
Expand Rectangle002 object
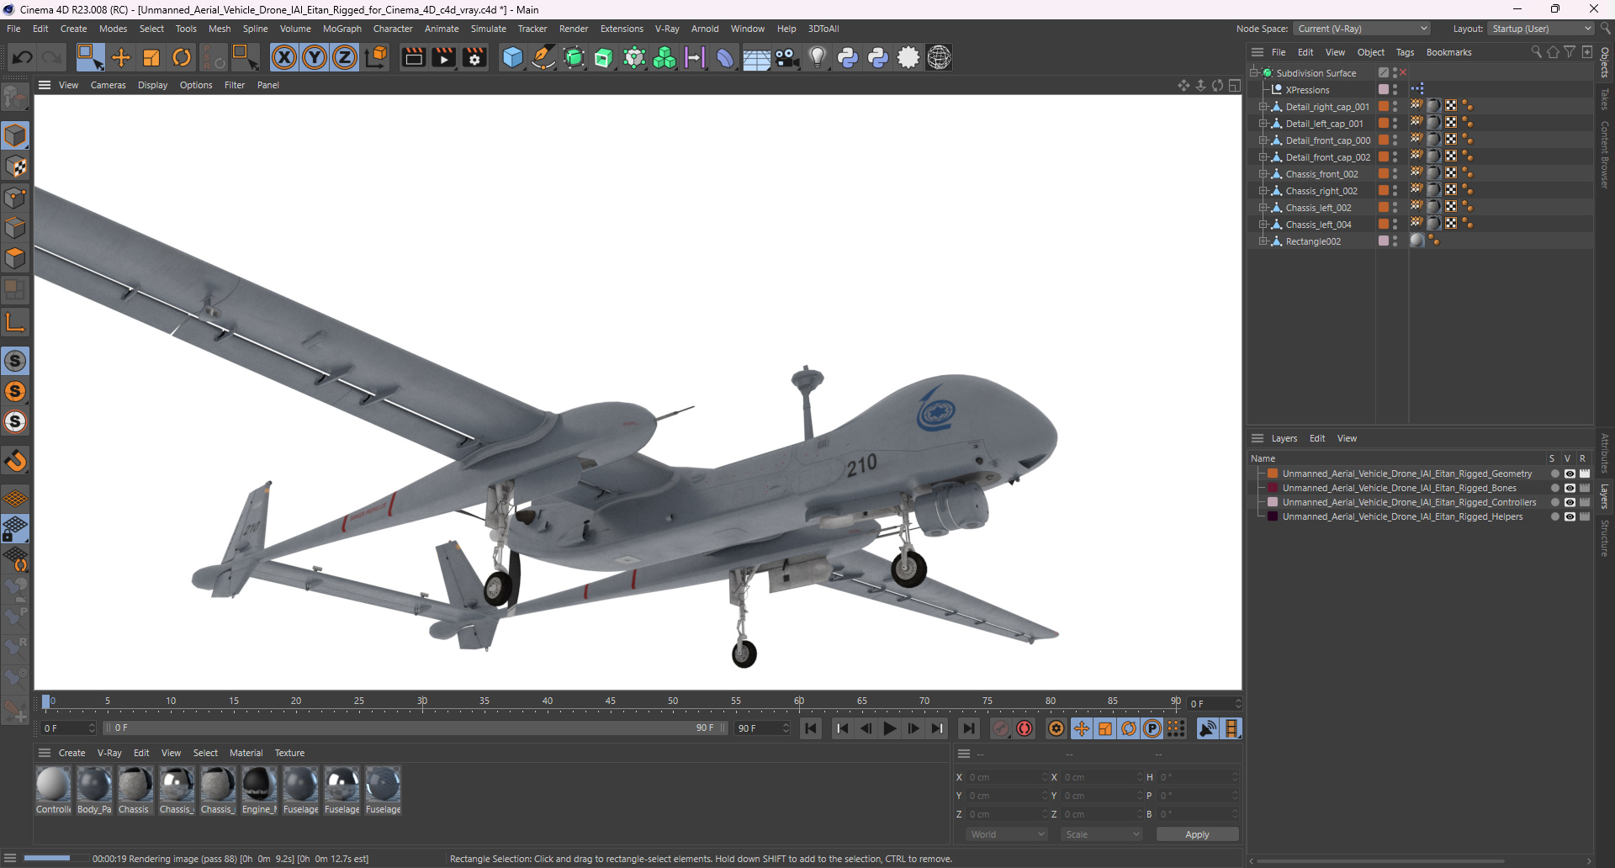click(x=1263, y=241)
